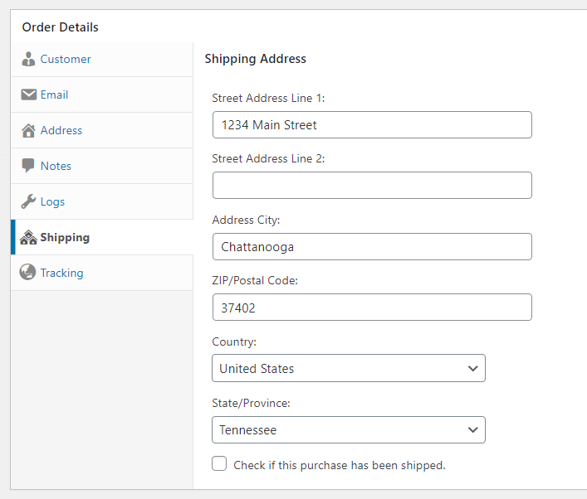Check the purchase has been shipped box
The width and height of the screenshot is (587, 499).
219,464
